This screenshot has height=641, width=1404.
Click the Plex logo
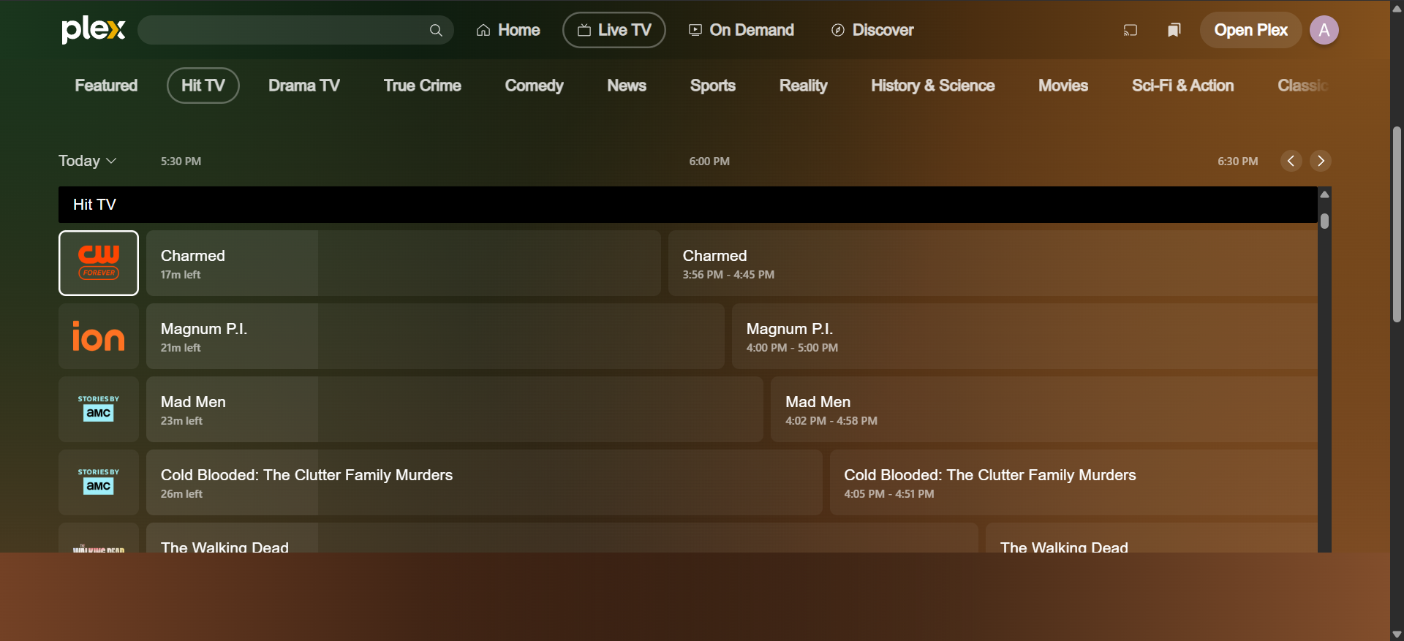click(x=94, y=30)
